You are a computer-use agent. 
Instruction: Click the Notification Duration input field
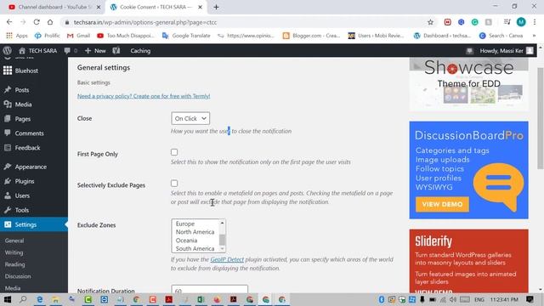[210, 289]
